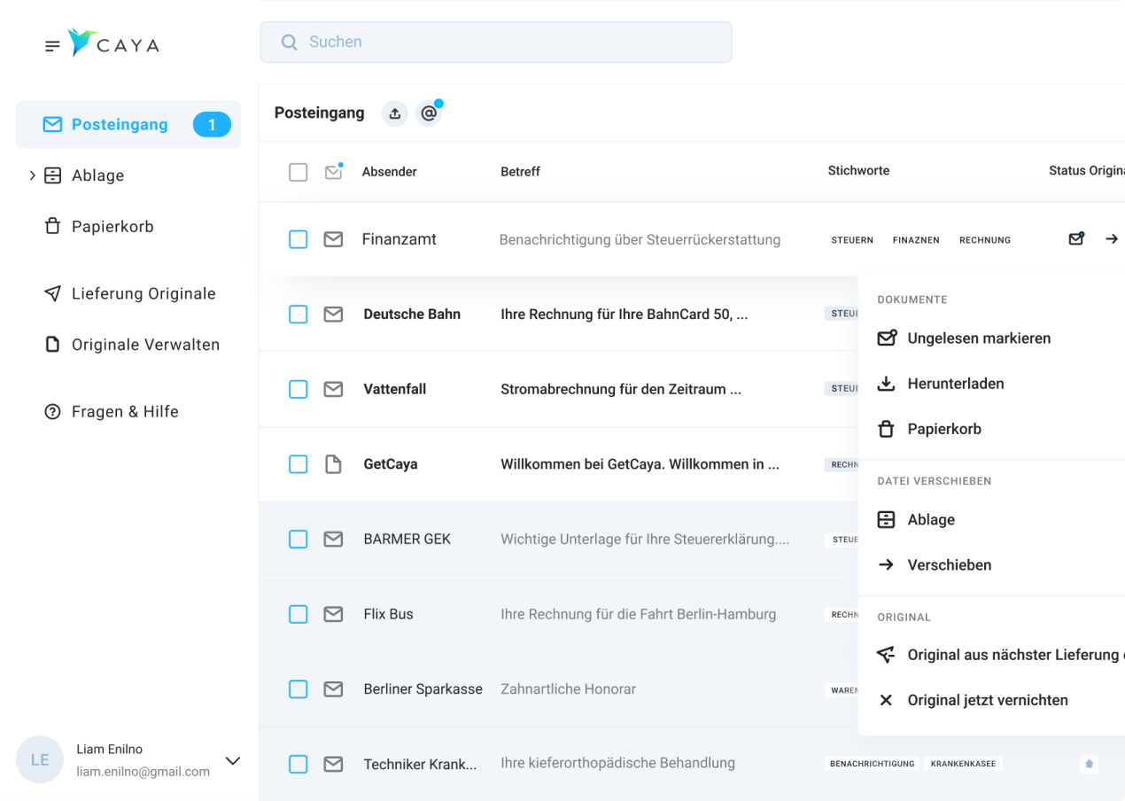The width and height of the screenshot is (1125, 801).
Task: Open Fragen & Hilfe
Action: [x=112, y=411]
